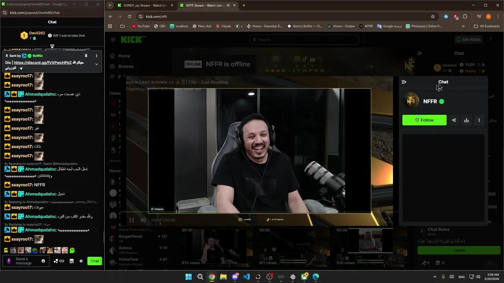Open Visual Studio Code from the taskbar

(246, 277)
